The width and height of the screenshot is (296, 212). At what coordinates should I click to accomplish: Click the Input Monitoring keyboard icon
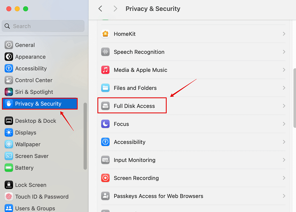(105, 160)
